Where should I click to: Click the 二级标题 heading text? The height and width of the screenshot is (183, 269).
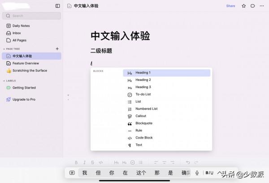tap(101, 51)
